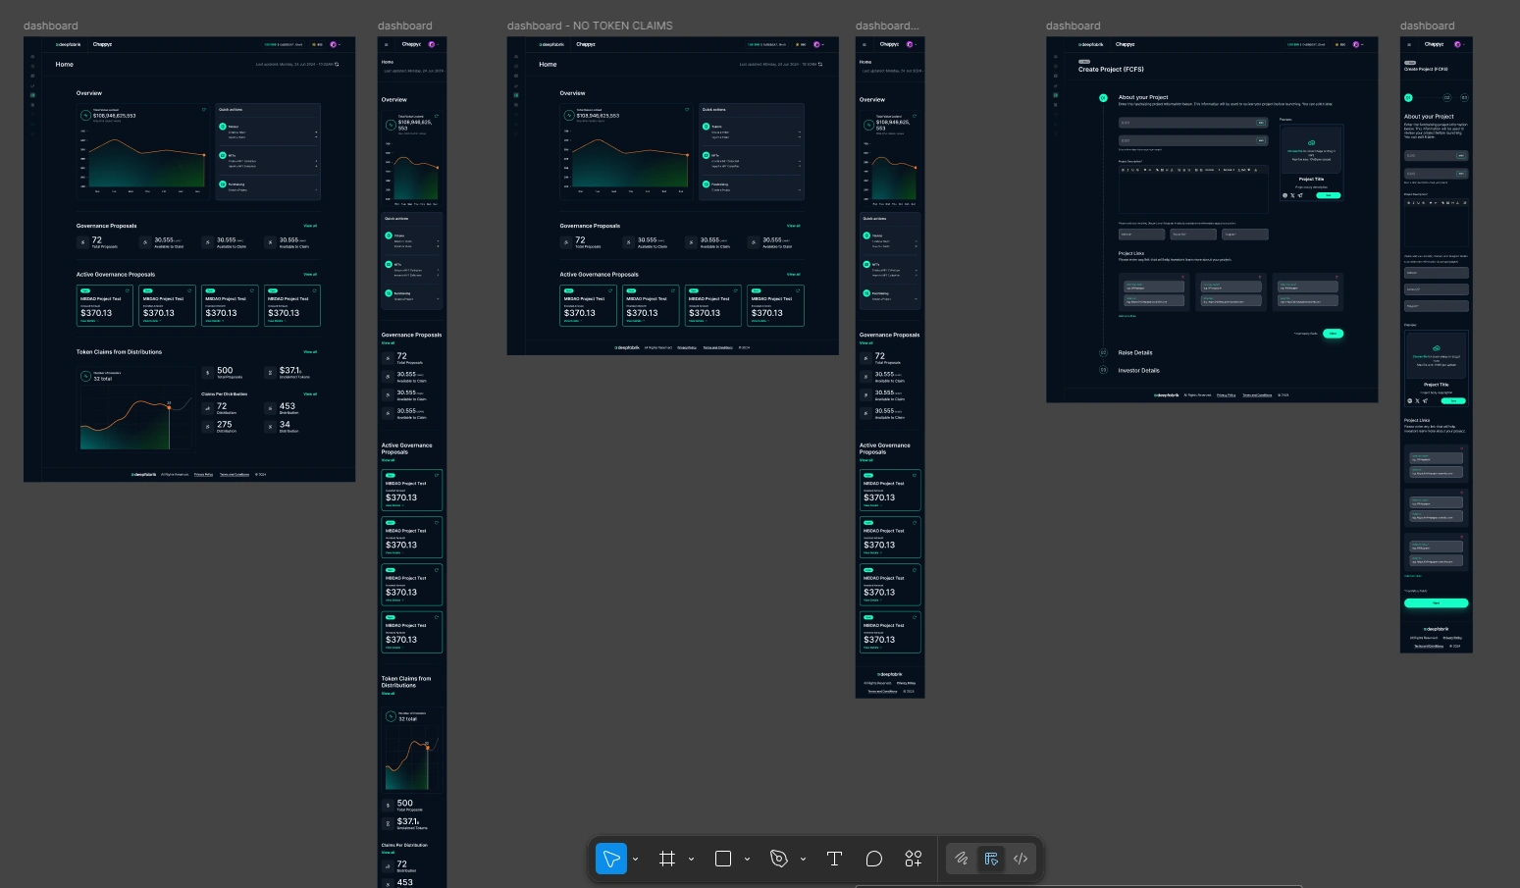The width and height of the screenshot is (1520, 888).
Task: Select the Frame tool
Action: tap(667, 859)
